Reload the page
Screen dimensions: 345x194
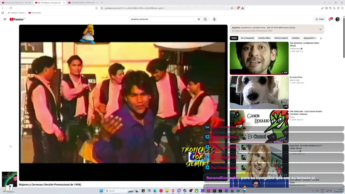click(x=11, y=8)
